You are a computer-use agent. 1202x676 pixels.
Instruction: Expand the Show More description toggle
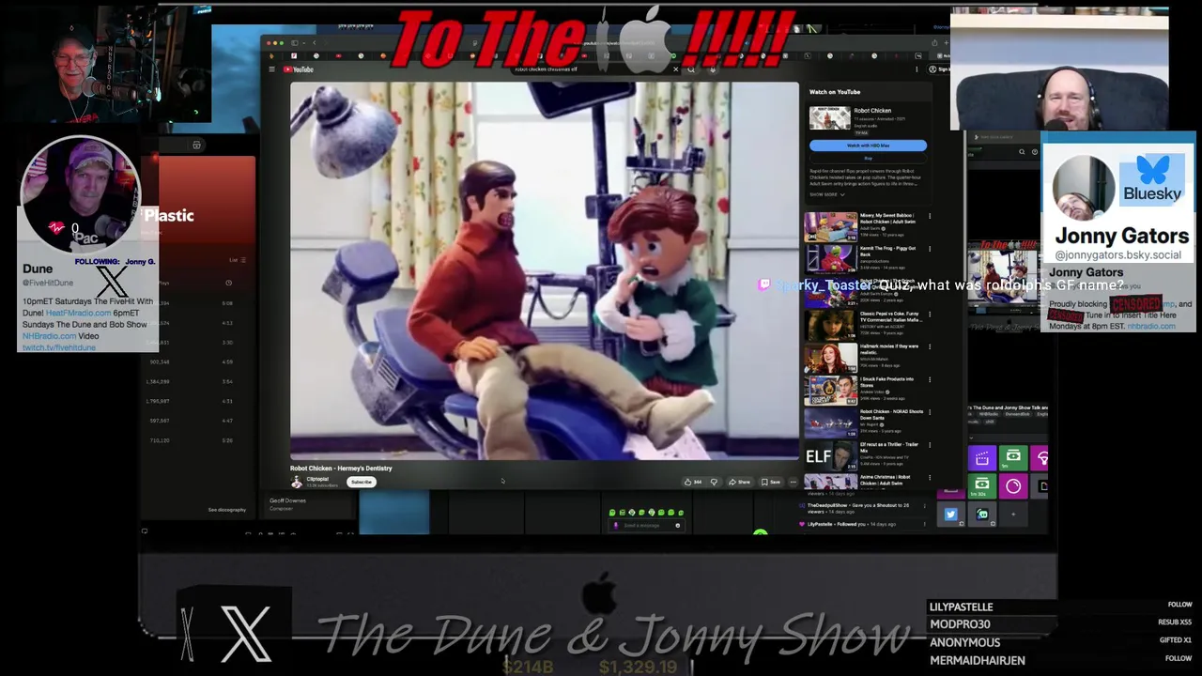click(x=826, y=194)
